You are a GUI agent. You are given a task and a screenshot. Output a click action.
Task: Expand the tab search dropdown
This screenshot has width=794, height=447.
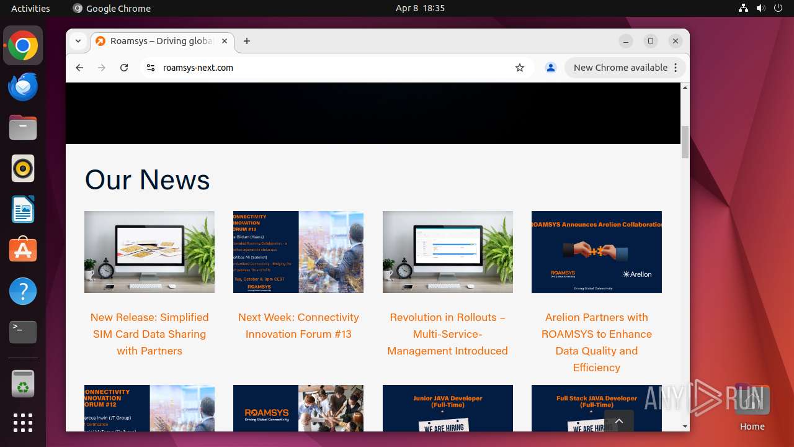pos(78,41)
